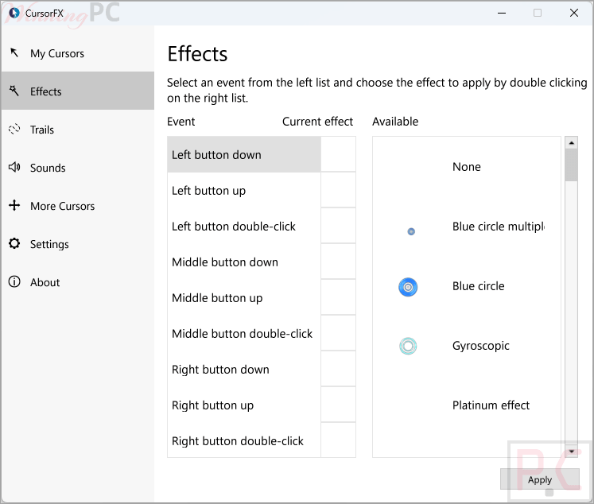Click the Trails dotted circle icon

pyautogui.click(x=14, y=129)
